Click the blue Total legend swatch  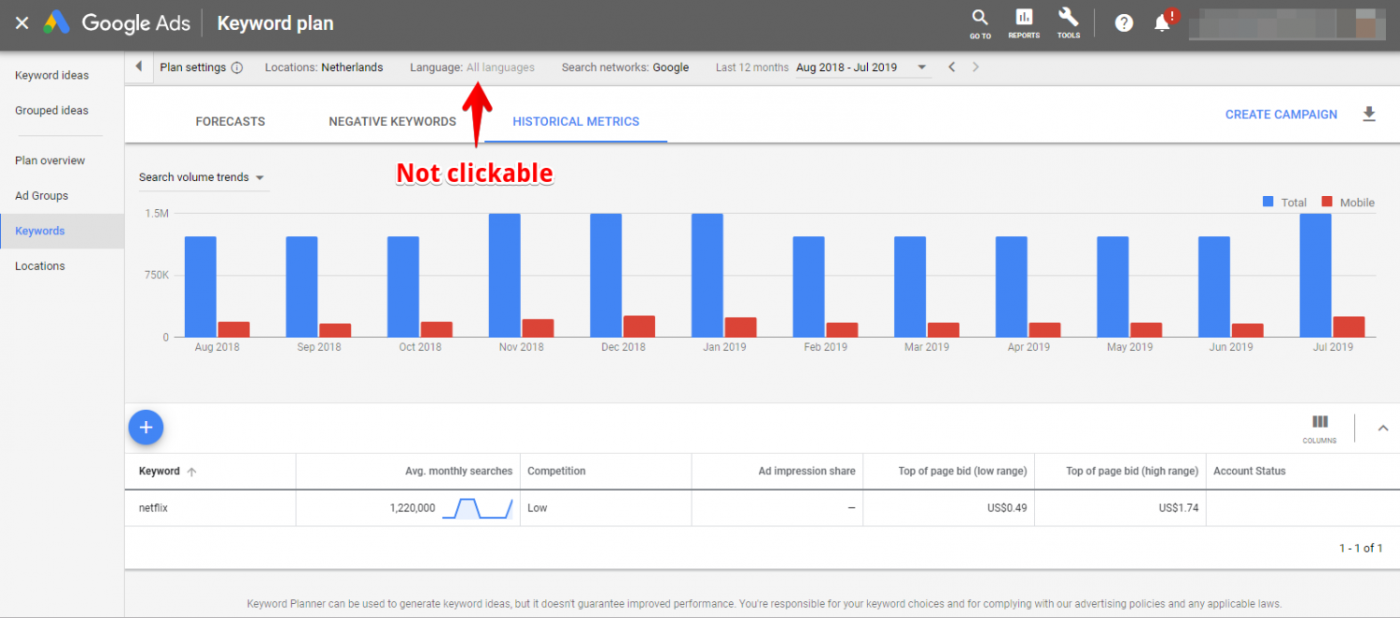[x=1267, y=202]
